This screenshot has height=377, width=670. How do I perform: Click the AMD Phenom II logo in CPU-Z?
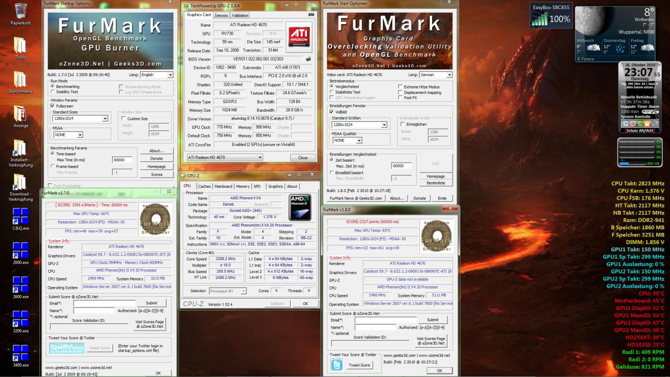300,207
